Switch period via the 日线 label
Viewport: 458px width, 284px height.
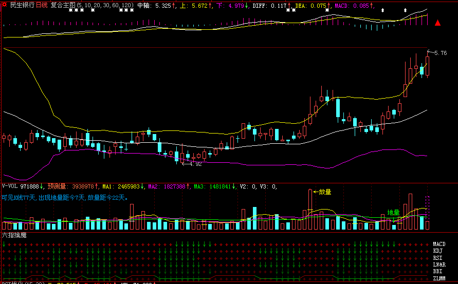click(42, 5)
